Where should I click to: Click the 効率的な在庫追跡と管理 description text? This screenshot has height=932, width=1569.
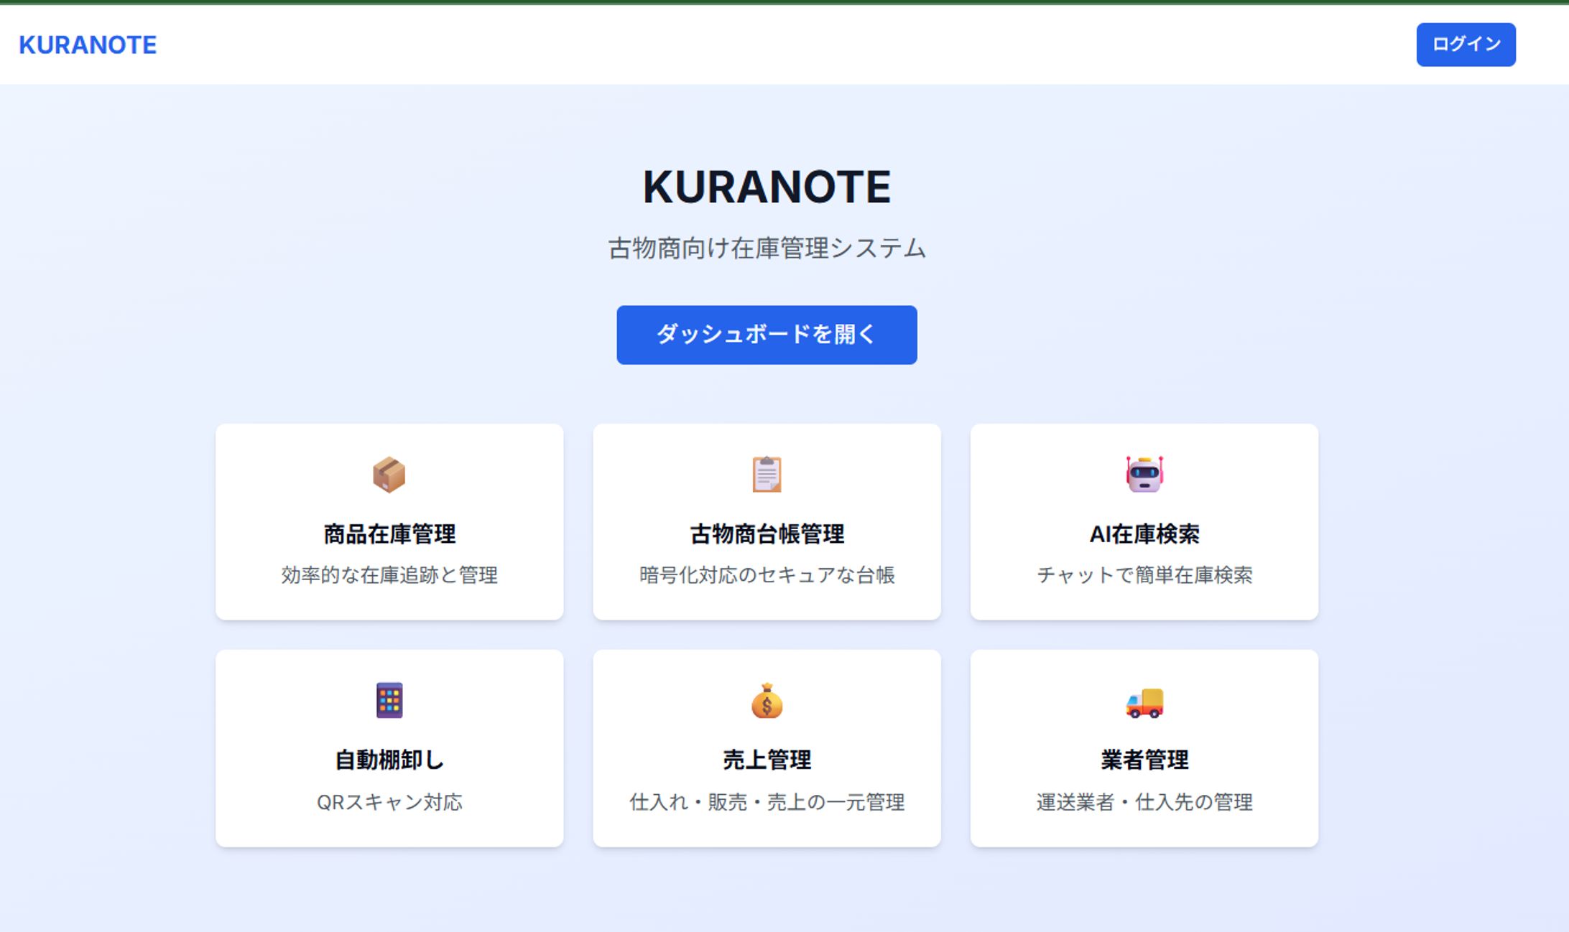click(389, 574)
